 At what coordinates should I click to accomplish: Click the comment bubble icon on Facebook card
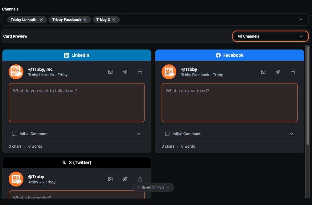pos(168,134)
